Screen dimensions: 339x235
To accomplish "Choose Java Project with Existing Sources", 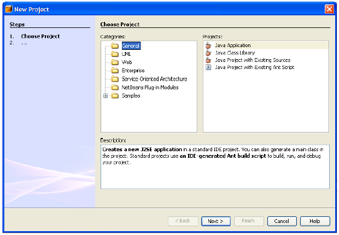I will [253, 60].
